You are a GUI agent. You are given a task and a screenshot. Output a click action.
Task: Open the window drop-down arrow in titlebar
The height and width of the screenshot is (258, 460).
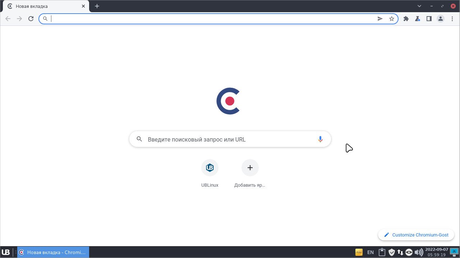[419, 6]
